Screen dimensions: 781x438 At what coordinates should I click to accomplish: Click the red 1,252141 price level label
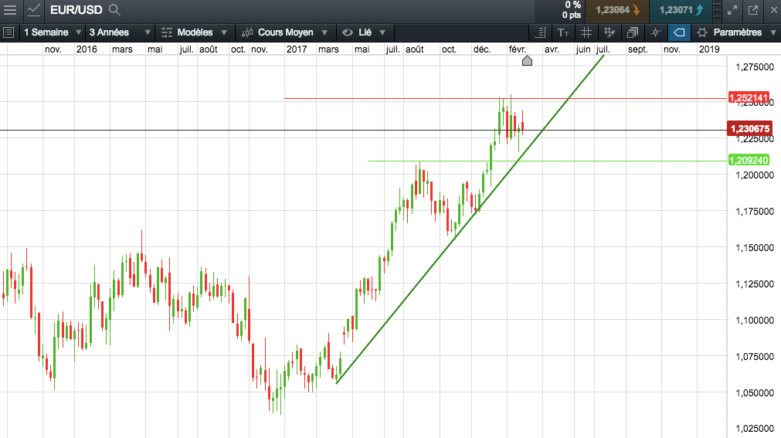click(749, 97)
